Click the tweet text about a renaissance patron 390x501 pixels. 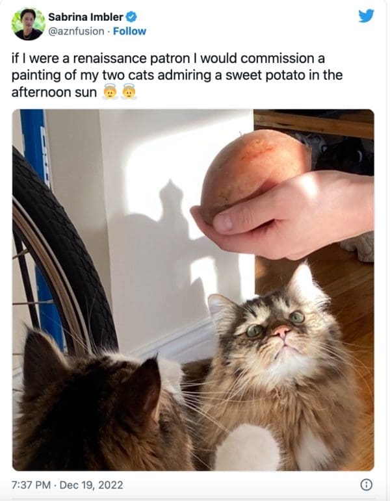[177, 75]
